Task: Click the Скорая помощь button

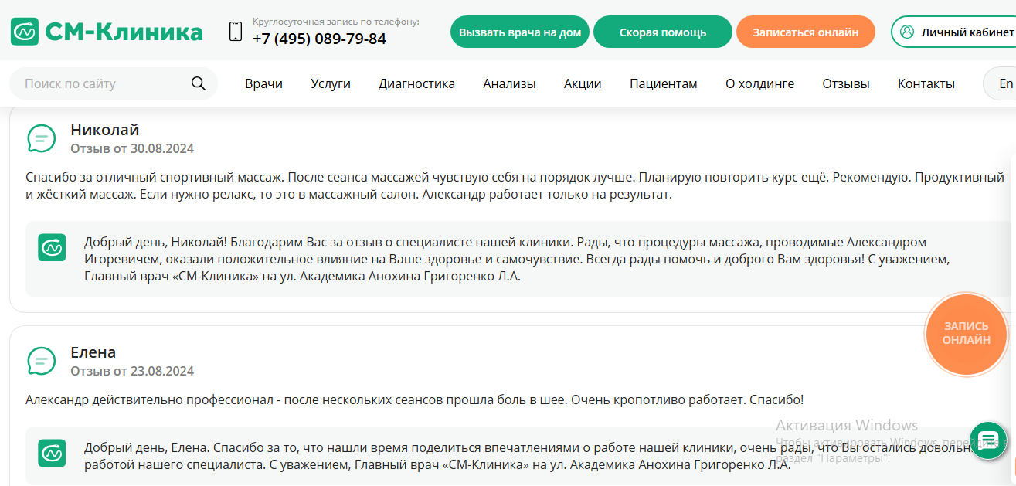Action: (x=662, y=32)
